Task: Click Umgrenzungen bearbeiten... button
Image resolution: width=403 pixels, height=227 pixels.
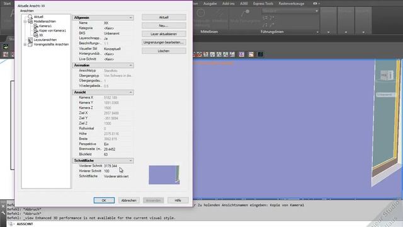Action: pos(164,42)
